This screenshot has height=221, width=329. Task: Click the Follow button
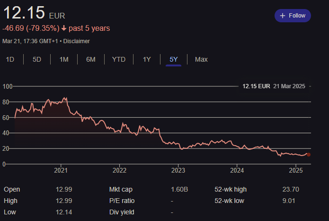pos(293,16)
